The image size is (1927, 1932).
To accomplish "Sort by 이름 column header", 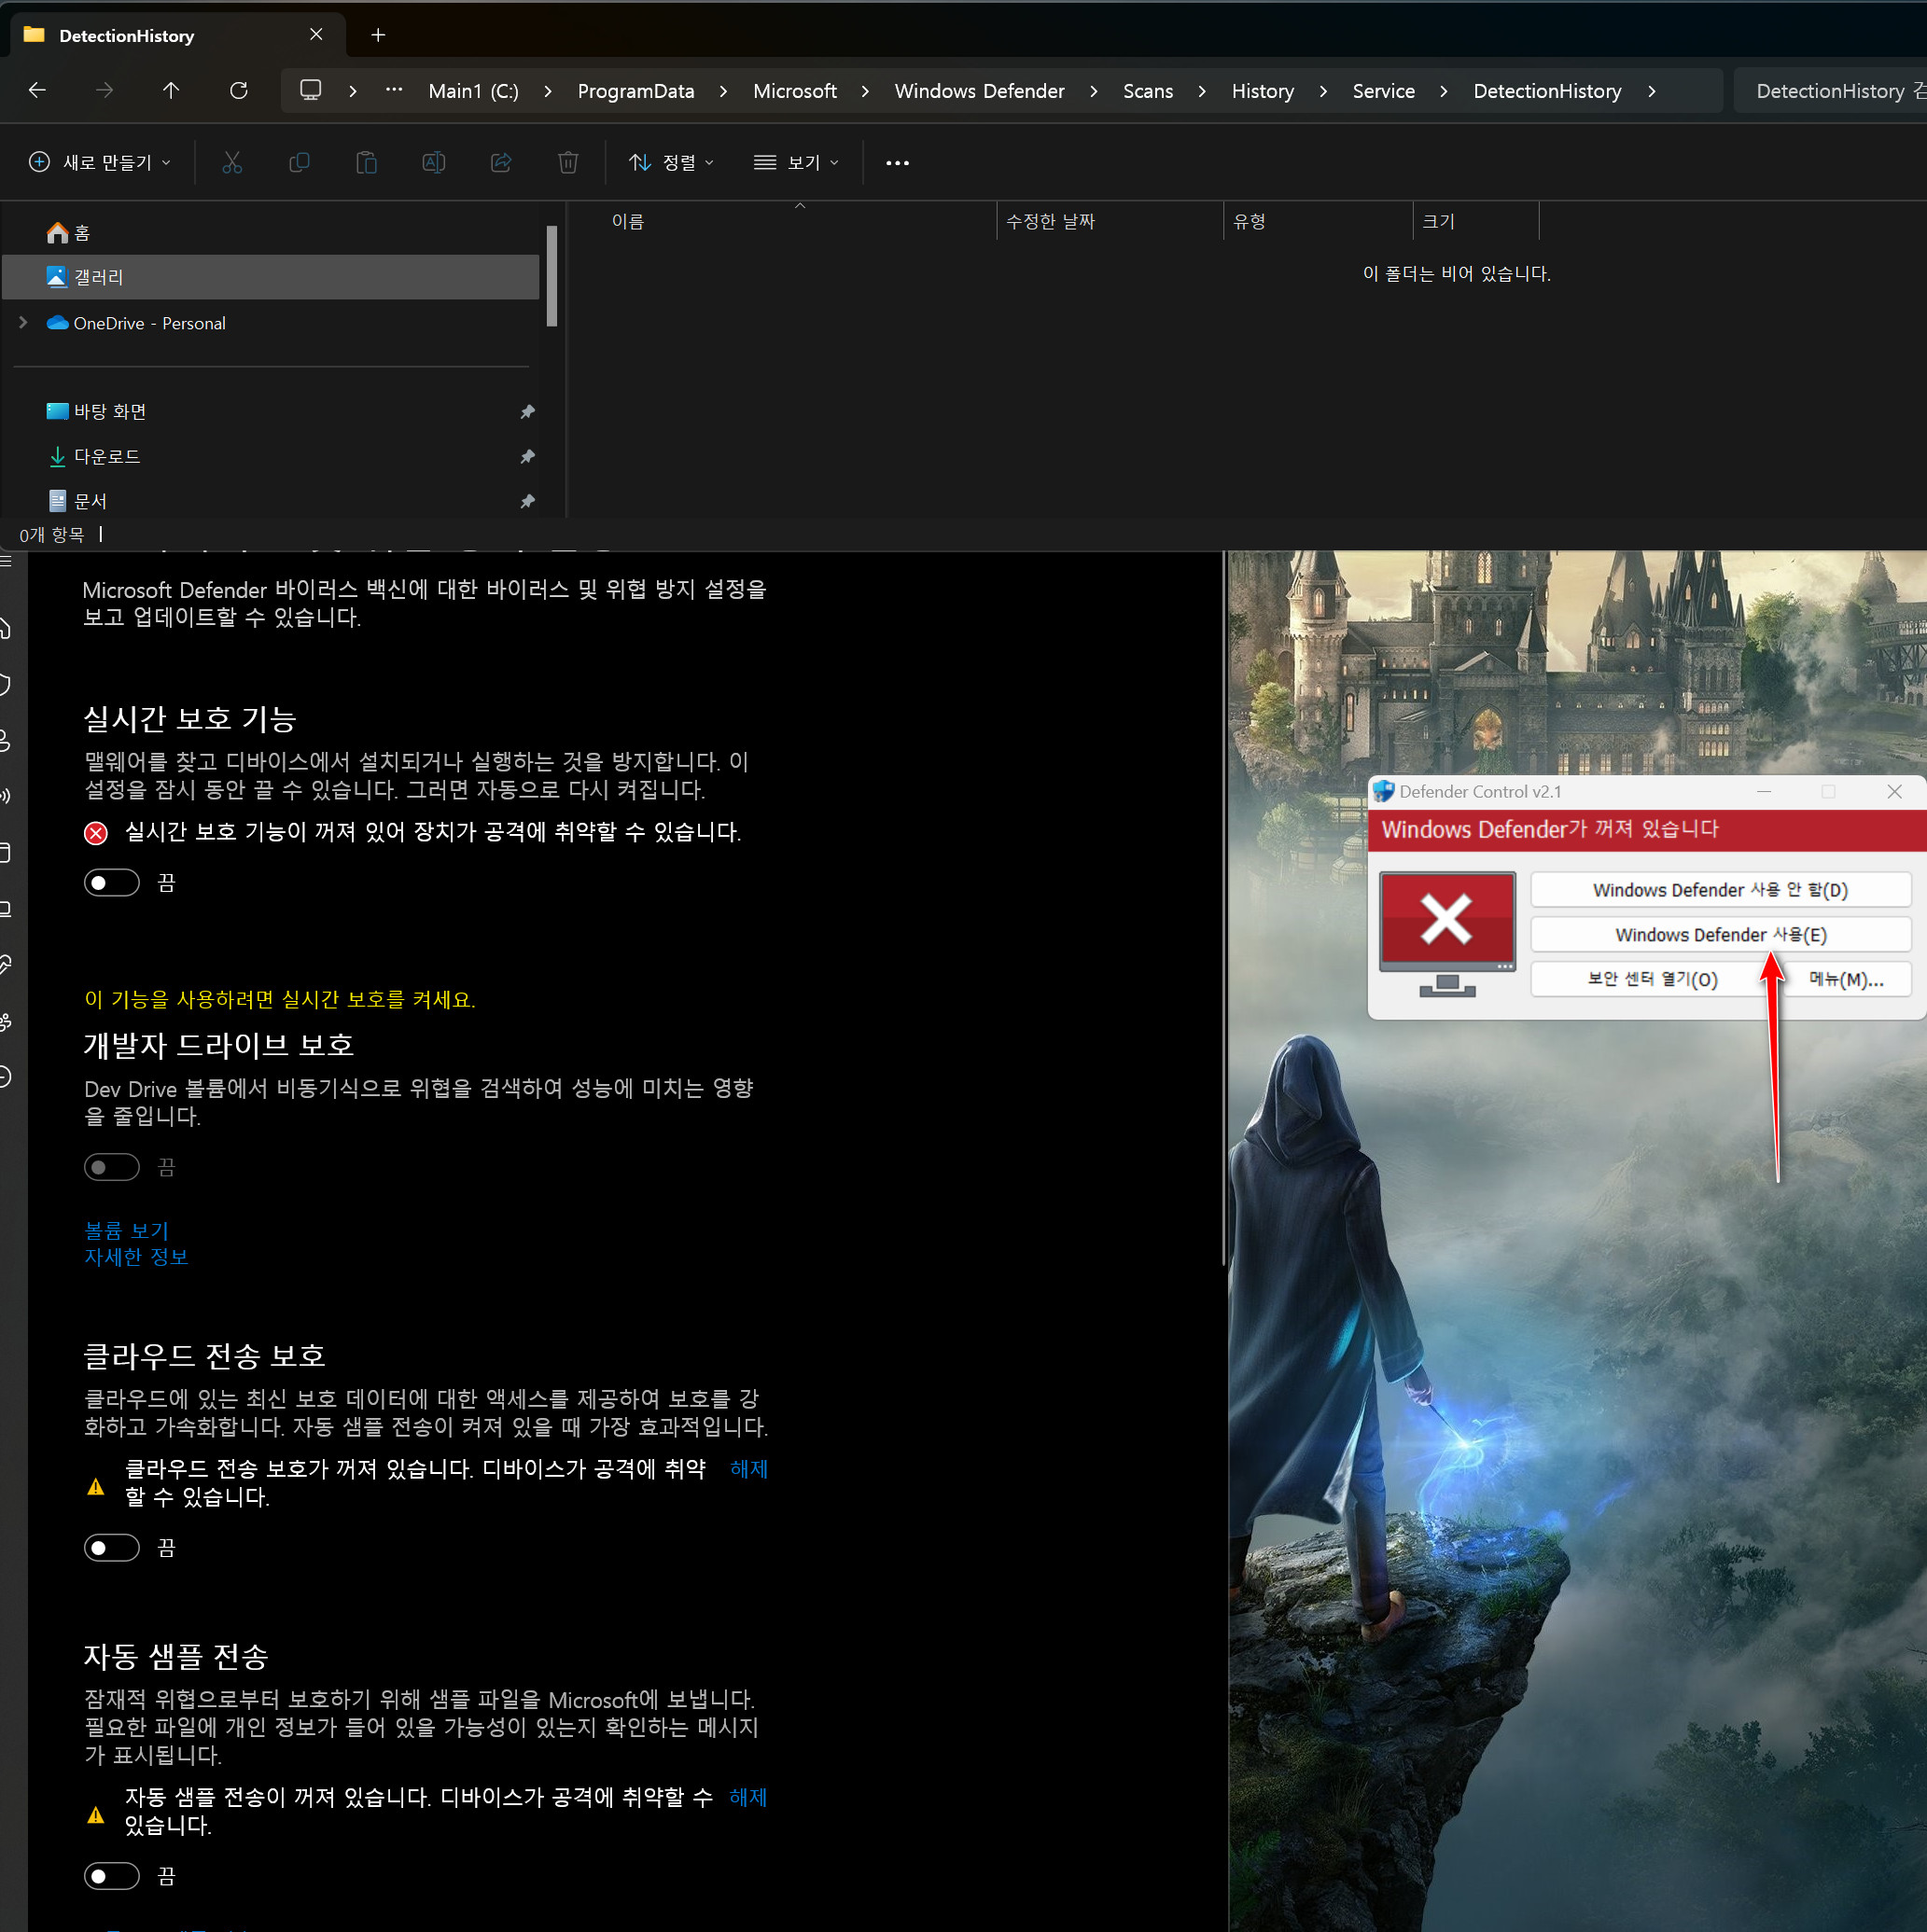I will [x=800, y=221].
